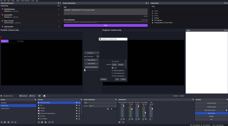Open the Fade scene transition dropdown
This screenshot has height=126, width=228.
click(x=100, y=103)
